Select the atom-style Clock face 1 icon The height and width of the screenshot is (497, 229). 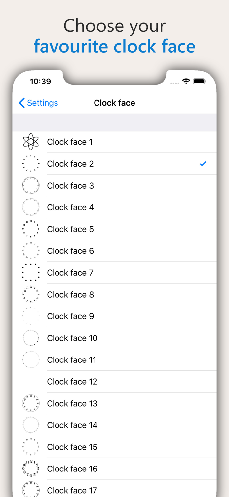31,141
